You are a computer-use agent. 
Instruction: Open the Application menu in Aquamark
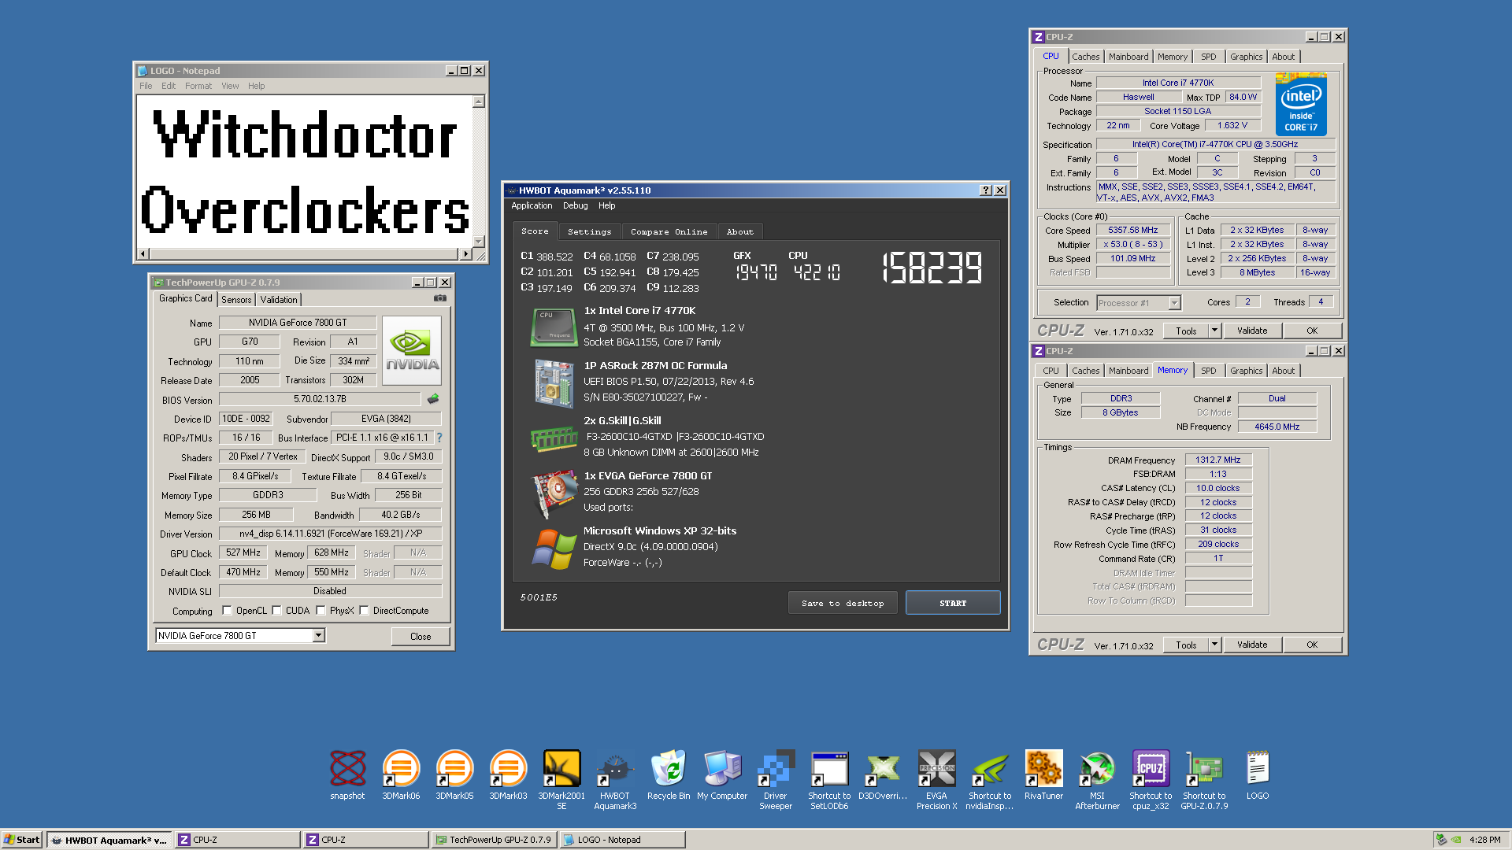coord(532,205)
